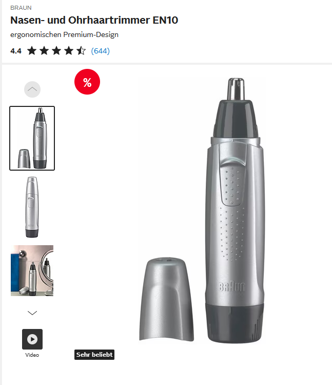332x385 pixels.
Task: Click the Sehr beliebt badge
Action: (x=94, y=355)
